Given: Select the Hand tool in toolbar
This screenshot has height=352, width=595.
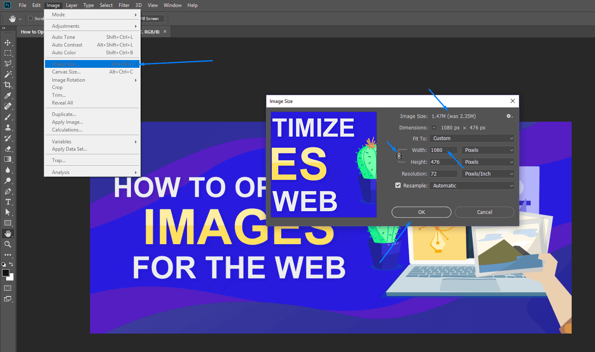Looking at the screenshot, I should pyautogui.click(x=8, y=234).
